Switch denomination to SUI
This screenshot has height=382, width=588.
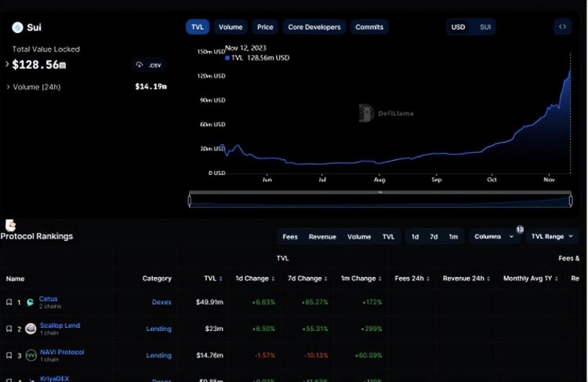(485, 27)
